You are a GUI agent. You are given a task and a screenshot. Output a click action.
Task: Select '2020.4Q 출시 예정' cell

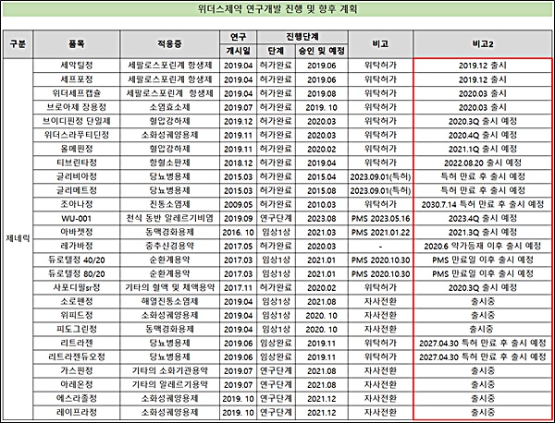(x=483, y=135)
